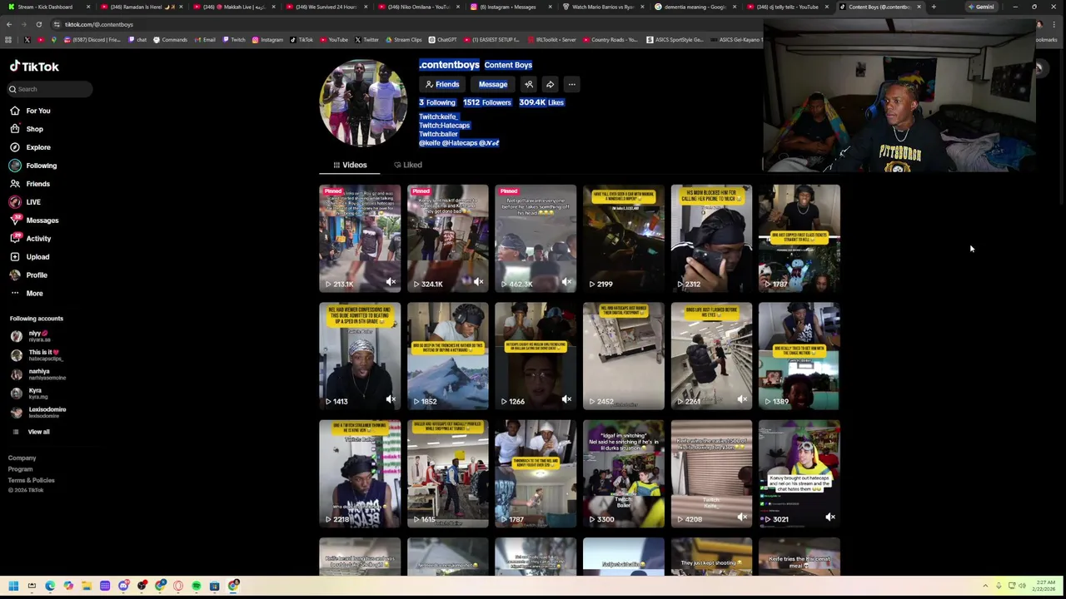View the 1512 Followers list

(x=487, y=102)
